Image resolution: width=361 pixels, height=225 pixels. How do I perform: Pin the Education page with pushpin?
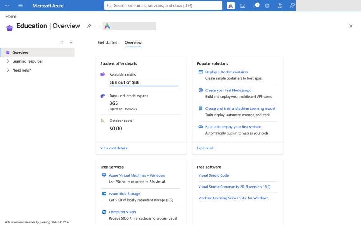pos(89,26)
